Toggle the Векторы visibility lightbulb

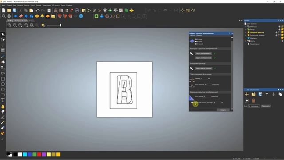point(283,27)
